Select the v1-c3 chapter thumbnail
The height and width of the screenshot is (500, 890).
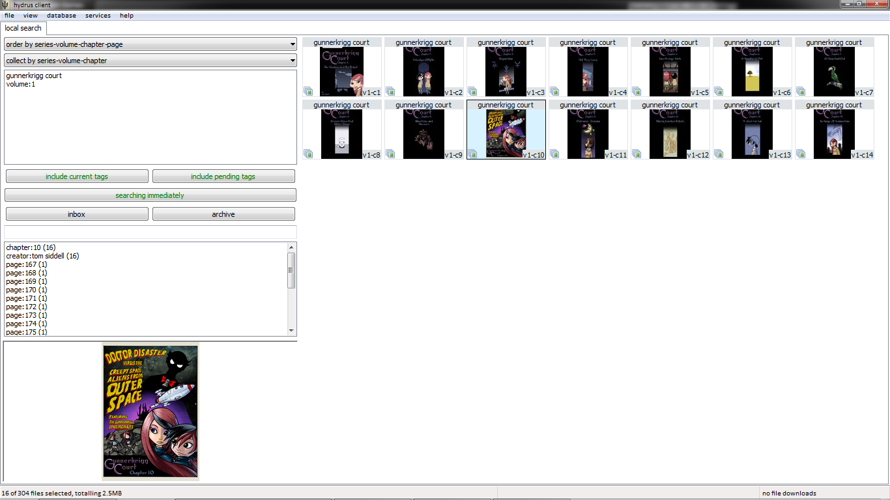pos(506,67)
